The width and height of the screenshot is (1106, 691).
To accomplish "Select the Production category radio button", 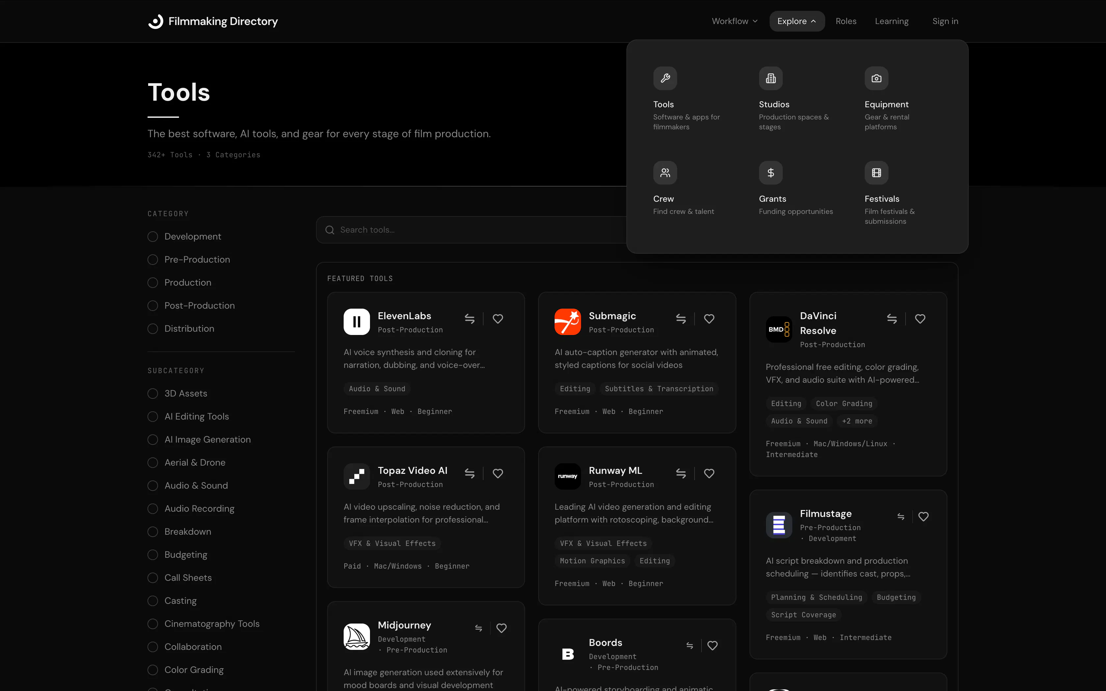I will point(153,282).
